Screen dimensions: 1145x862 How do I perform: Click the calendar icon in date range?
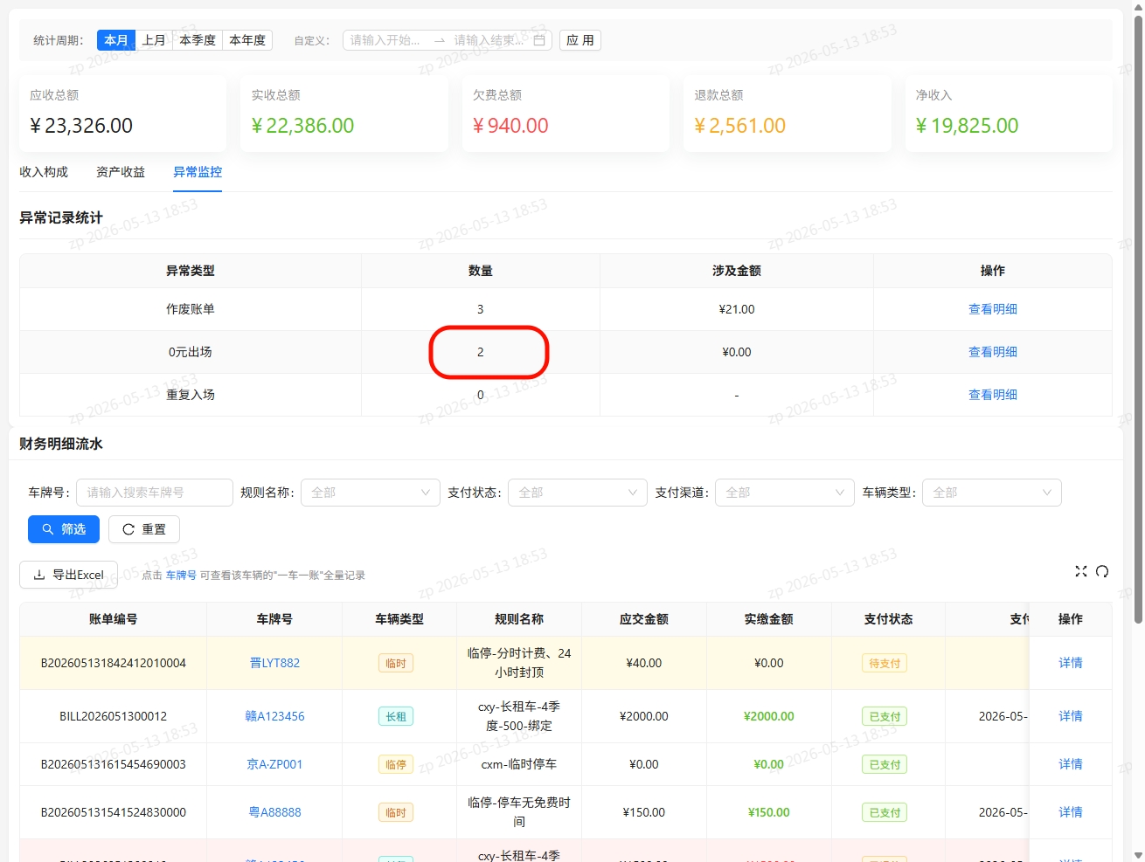click(x=539, y=40)
